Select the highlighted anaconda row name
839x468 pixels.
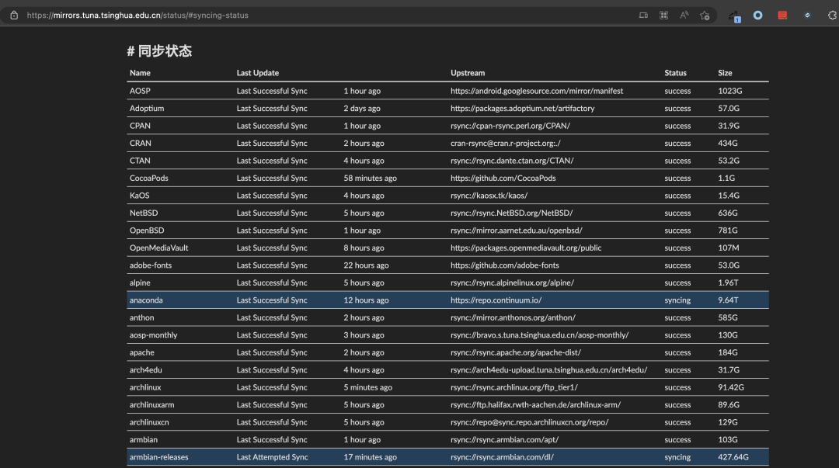tap(146, 300)
